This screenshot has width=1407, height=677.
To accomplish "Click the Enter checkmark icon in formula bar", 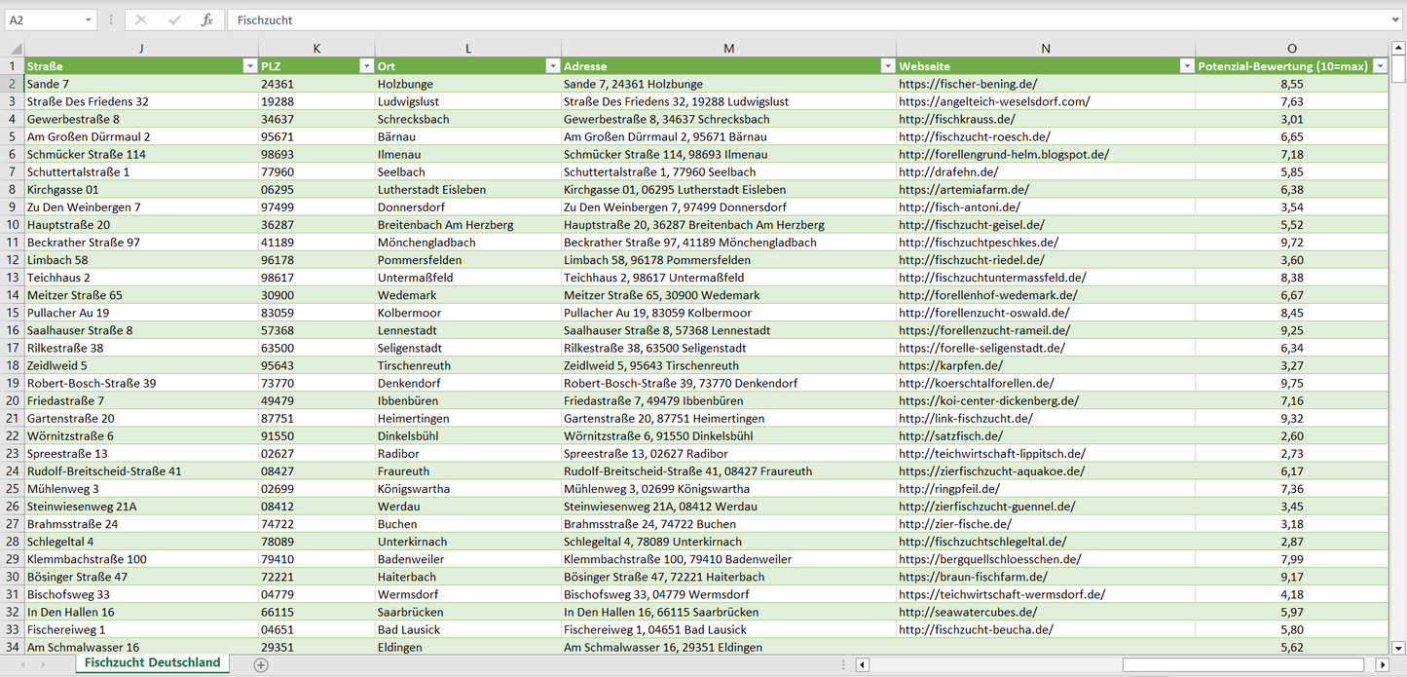I will 174,19.
